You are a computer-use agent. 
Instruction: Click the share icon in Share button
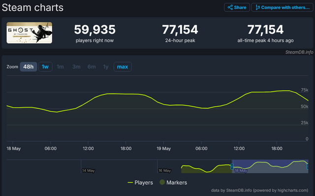pos(230,7)
